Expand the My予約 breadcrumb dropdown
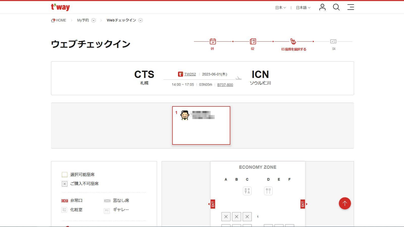 [93, 20]
